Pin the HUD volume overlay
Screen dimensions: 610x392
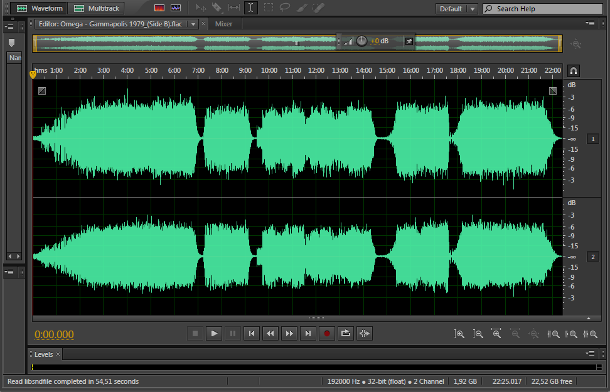(409, 41)
